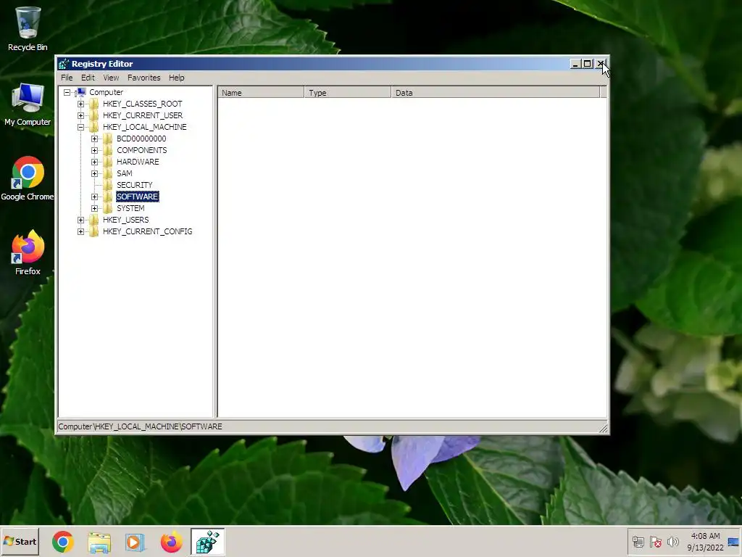
Task: Click folder icon beside HKEY_USERS
Action: click(93, 220)
